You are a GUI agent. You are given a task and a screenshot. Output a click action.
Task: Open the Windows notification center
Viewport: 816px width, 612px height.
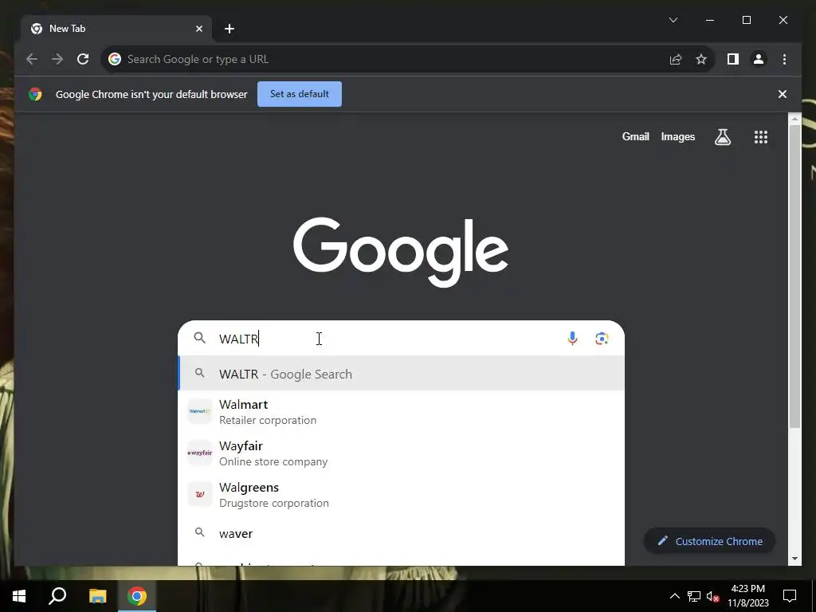tap(790, 596)
